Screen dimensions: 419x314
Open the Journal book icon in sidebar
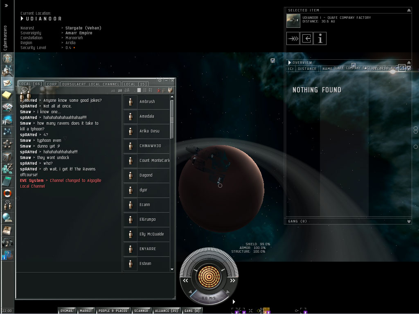(x=7, y=231)
